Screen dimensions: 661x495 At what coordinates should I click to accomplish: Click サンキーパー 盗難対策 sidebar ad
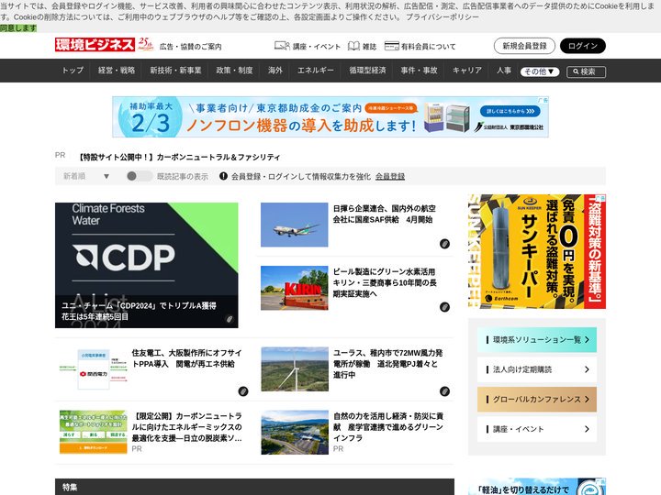537,251
